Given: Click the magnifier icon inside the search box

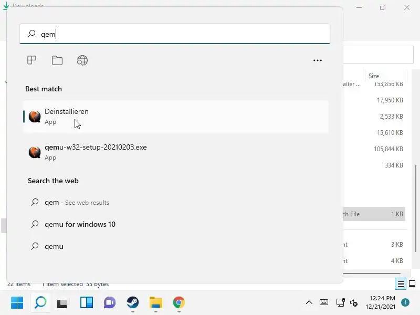Looking at the screenshot, I should pyautogui.click(x=31, y=34).
